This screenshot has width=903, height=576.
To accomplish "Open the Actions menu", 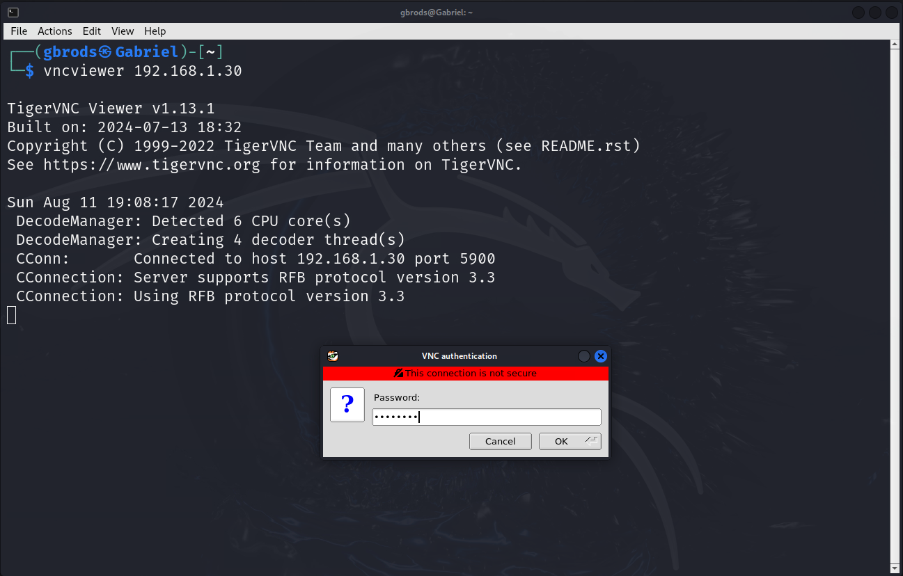I will 55,31.
